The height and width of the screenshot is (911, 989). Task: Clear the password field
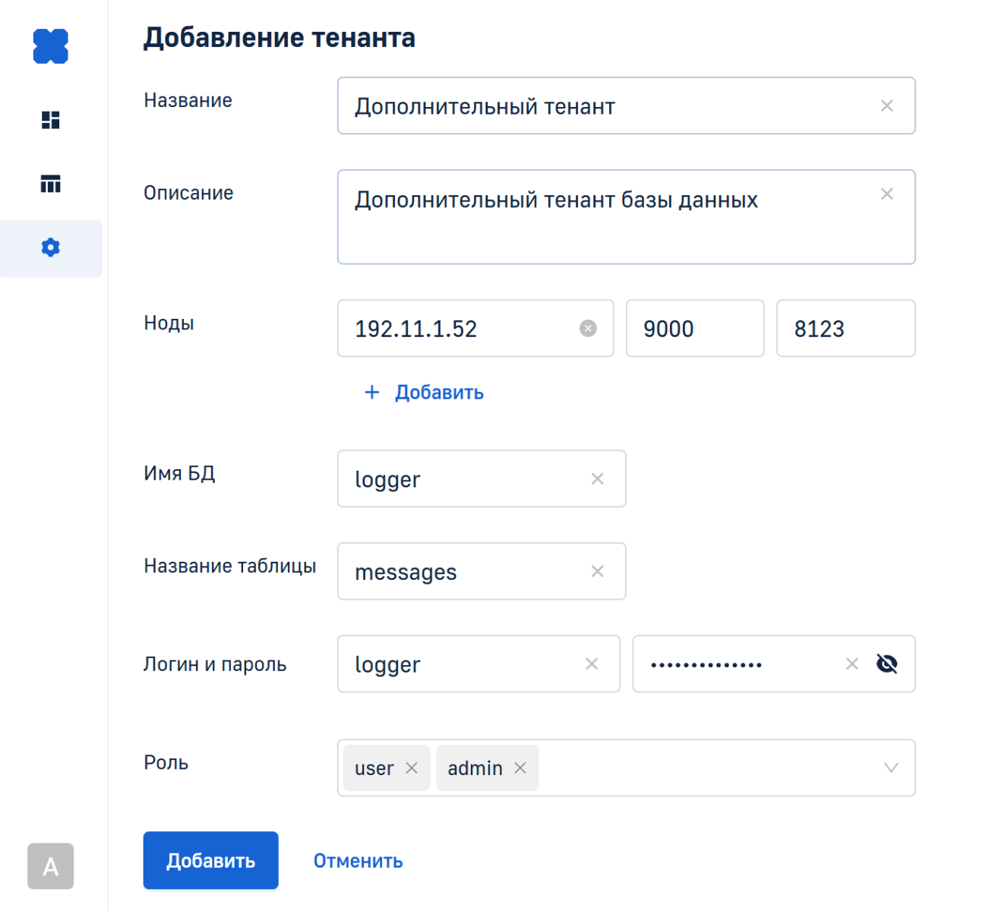852,664
